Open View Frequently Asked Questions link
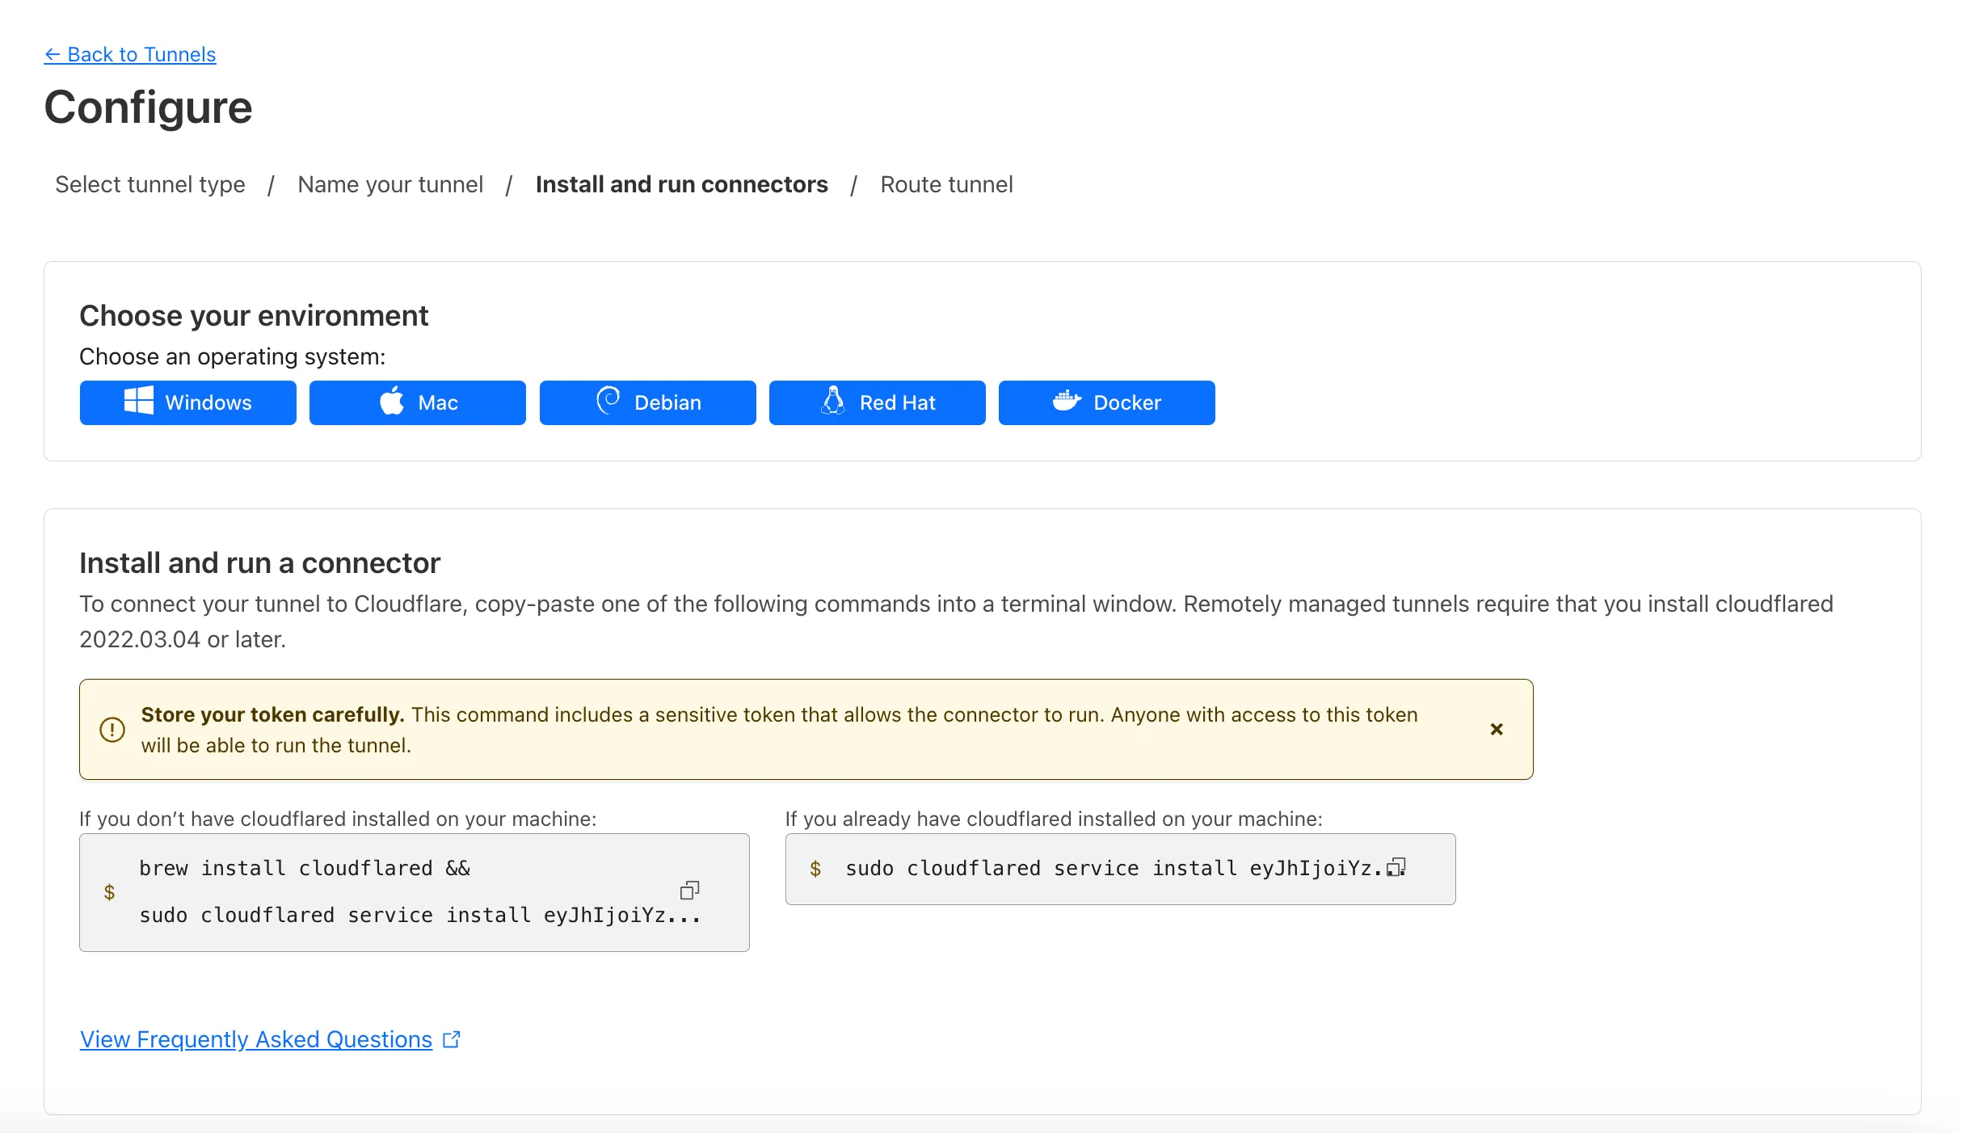Viewport: 1962px width, 1133px height. [256, 1039]
